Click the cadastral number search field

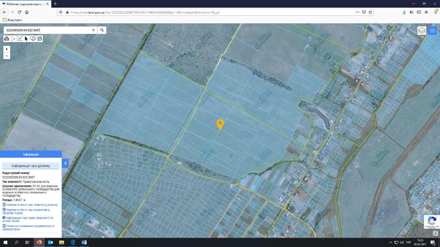tap(48, 30)
